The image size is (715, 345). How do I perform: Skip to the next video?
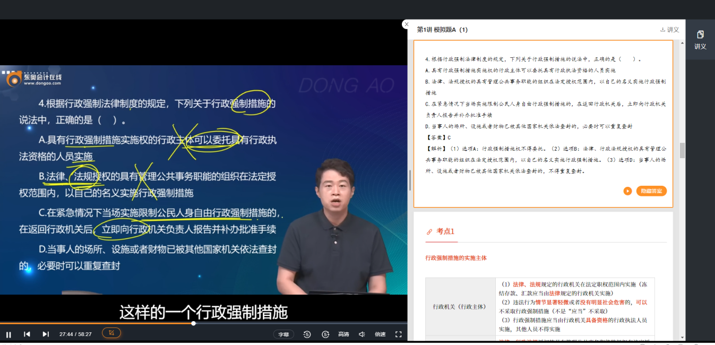point(46,334)
